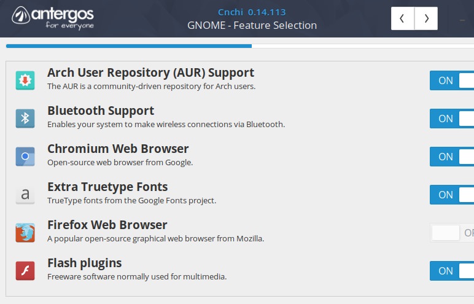This screenshot has width=474, height=304.
Task: Click 'The AUR is a community-driven repository' description
Action: (151, 87)
